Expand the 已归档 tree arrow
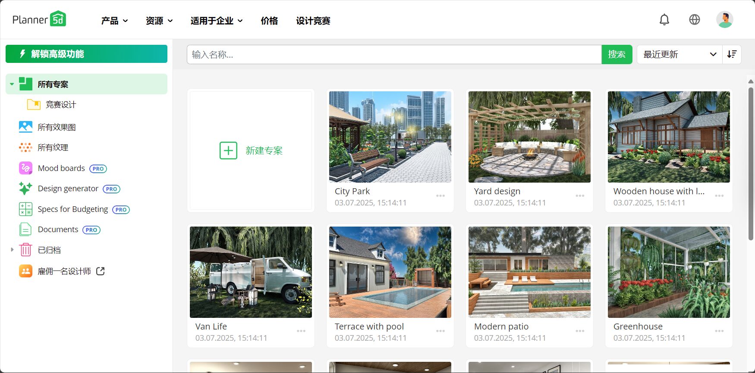Viewport: 755px width, 373px height. tap(12, 250)
